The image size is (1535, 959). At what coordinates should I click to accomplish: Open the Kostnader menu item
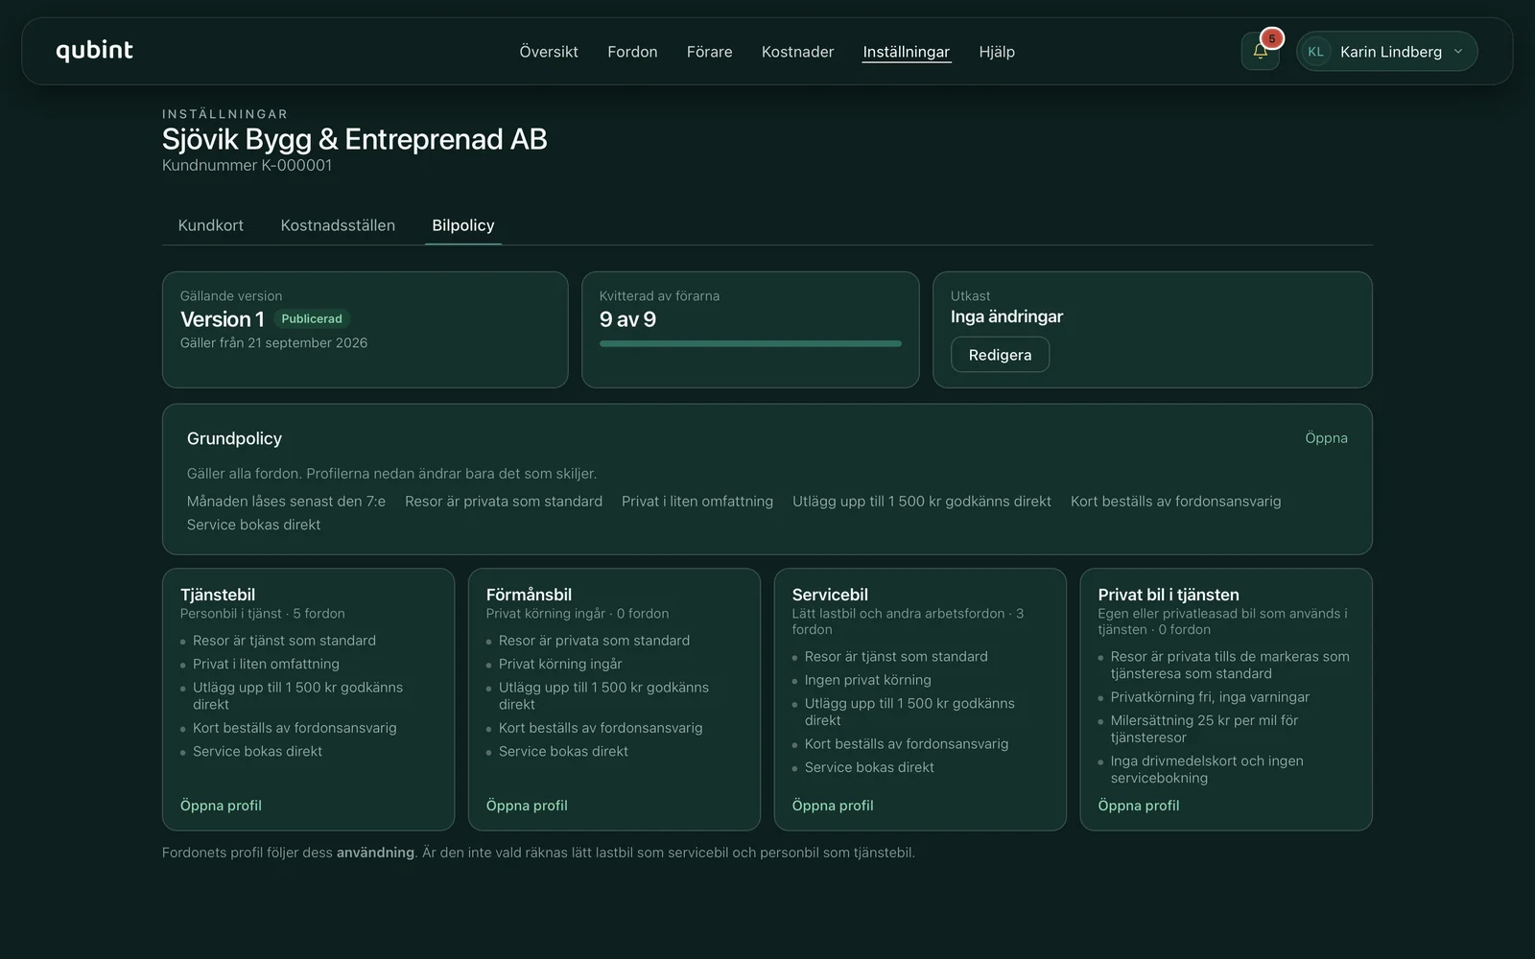[797, 52]
